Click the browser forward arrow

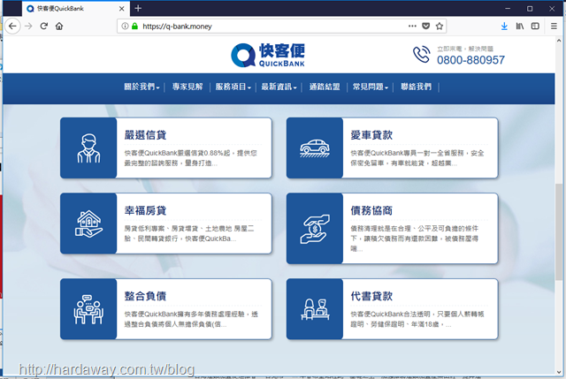pos(28,26)
